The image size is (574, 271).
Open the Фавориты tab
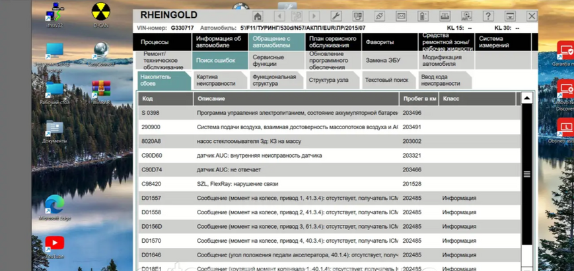(390, 42)
